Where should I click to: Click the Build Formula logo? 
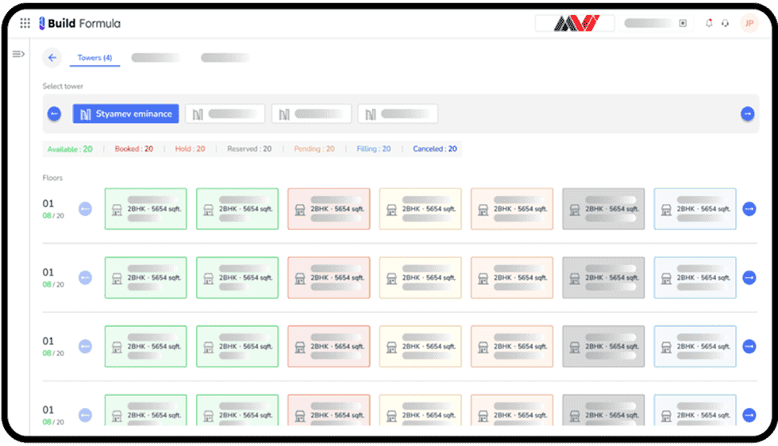[x=79, y=23]
